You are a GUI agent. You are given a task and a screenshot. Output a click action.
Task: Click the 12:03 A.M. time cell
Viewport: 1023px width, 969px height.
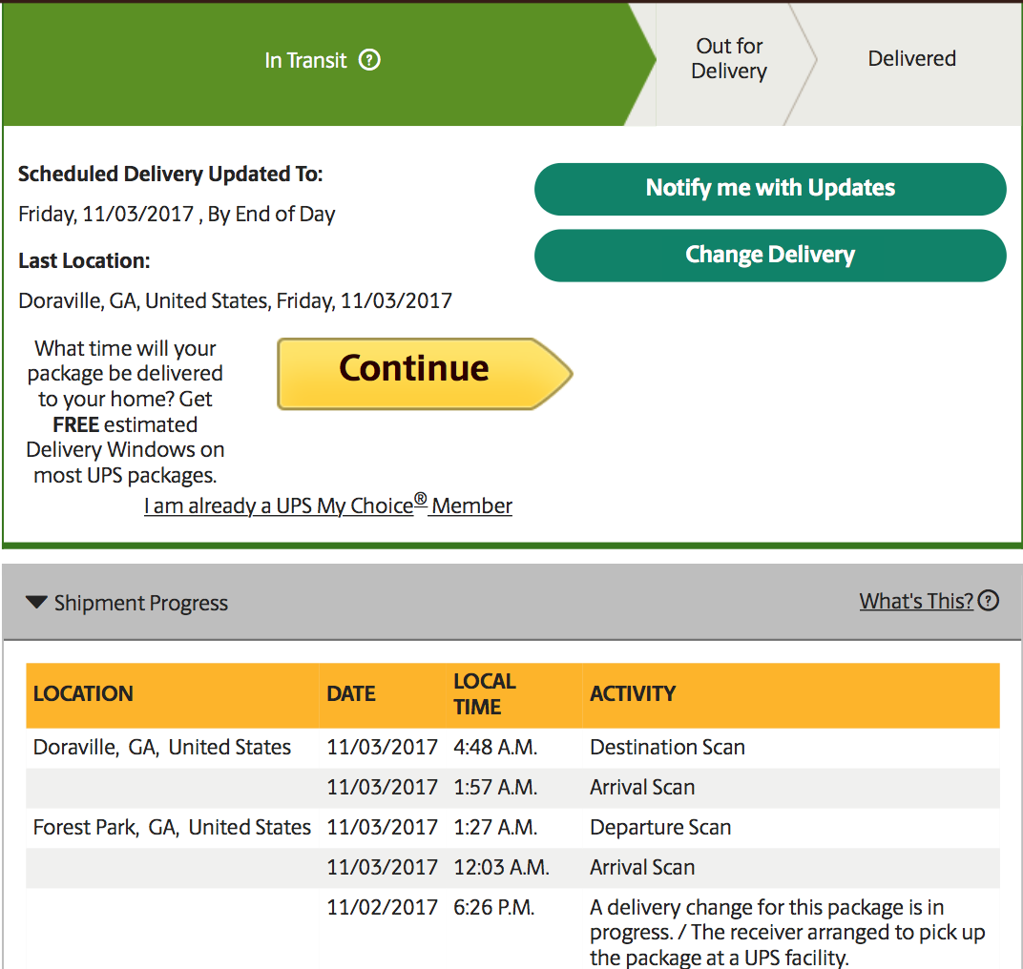coord(501,868)
